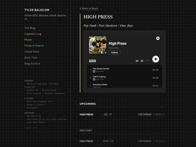Screen dimensions: 196x147
Task: Click the Crowbar venue for the MAY 23 show
Action: tap(144, 141)
